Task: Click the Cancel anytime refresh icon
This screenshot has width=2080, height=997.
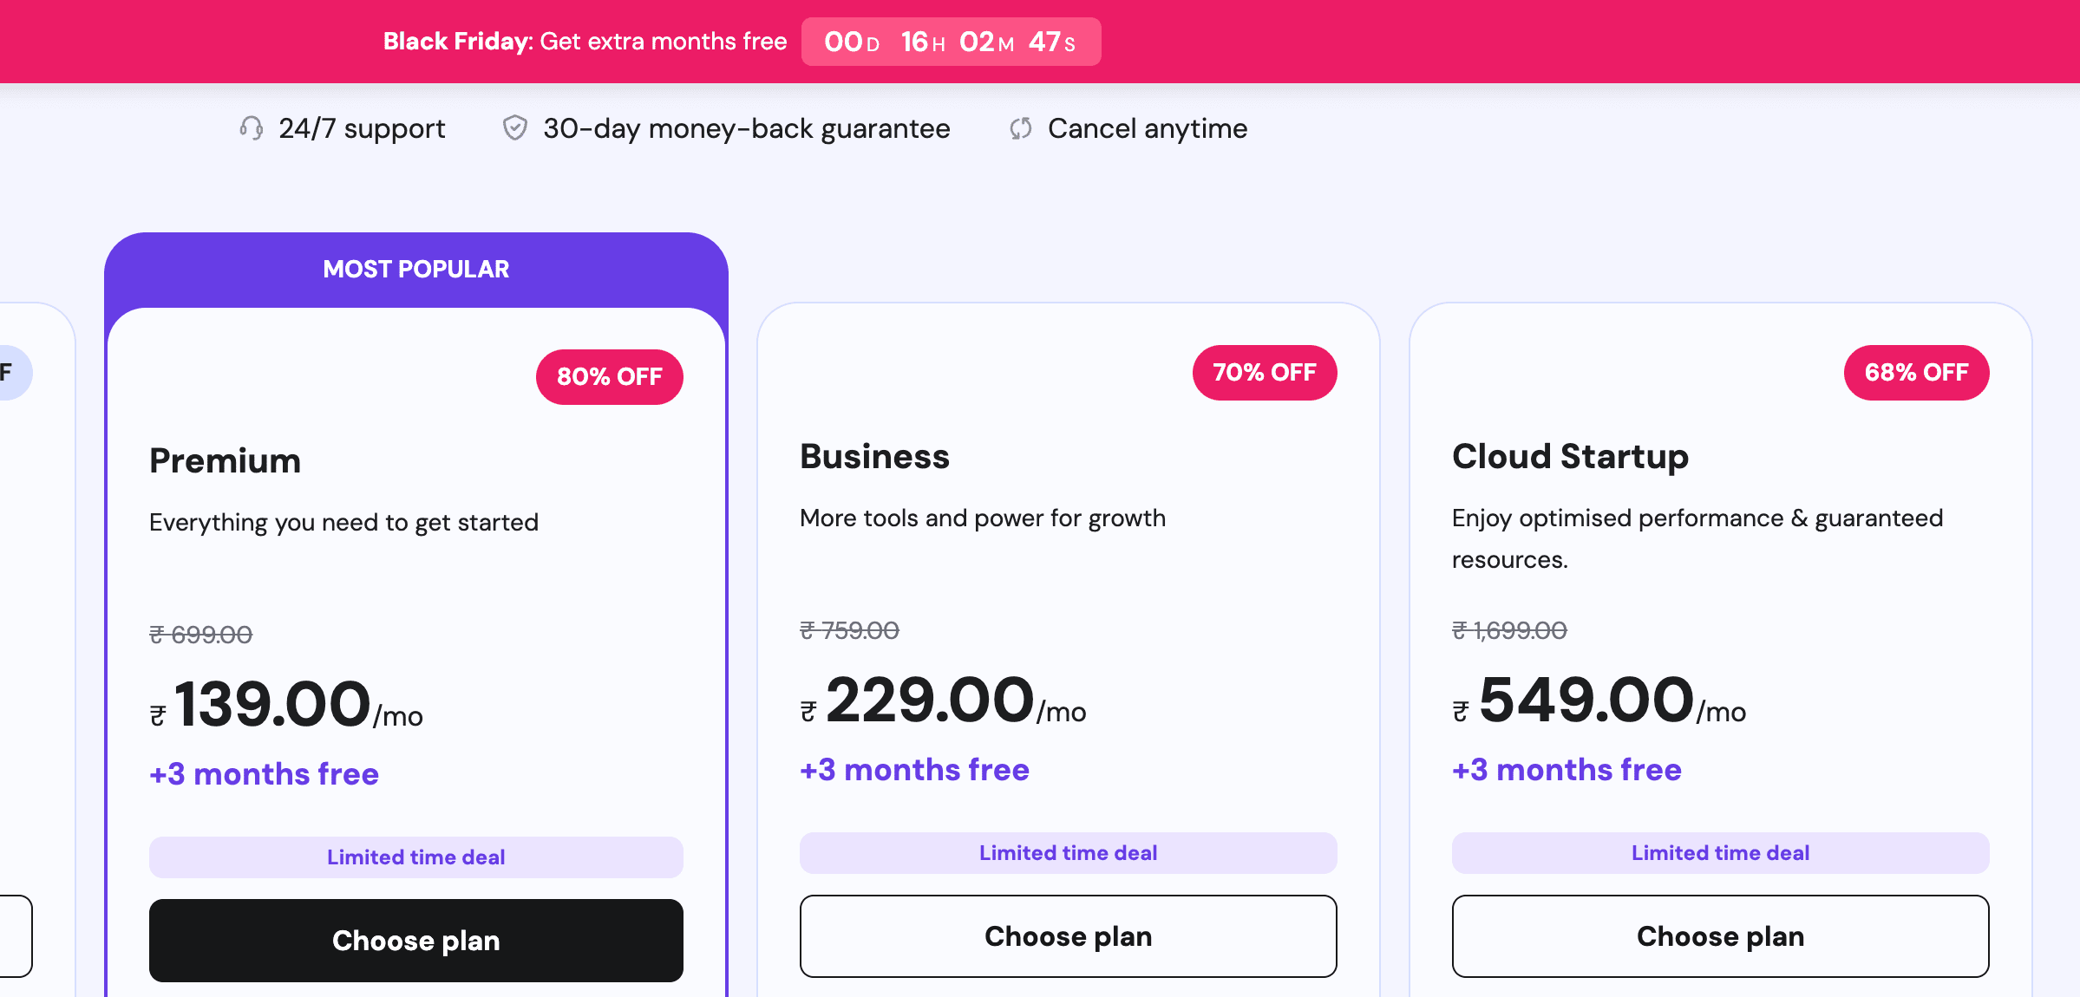Action: coord(1021,128)
